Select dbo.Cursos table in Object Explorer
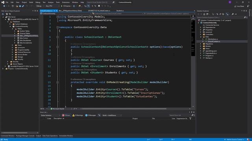252x141 pixels. [x=24, y=38]
